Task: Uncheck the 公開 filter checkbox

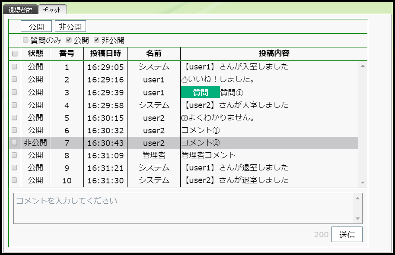Action: (x=69, y=40)
